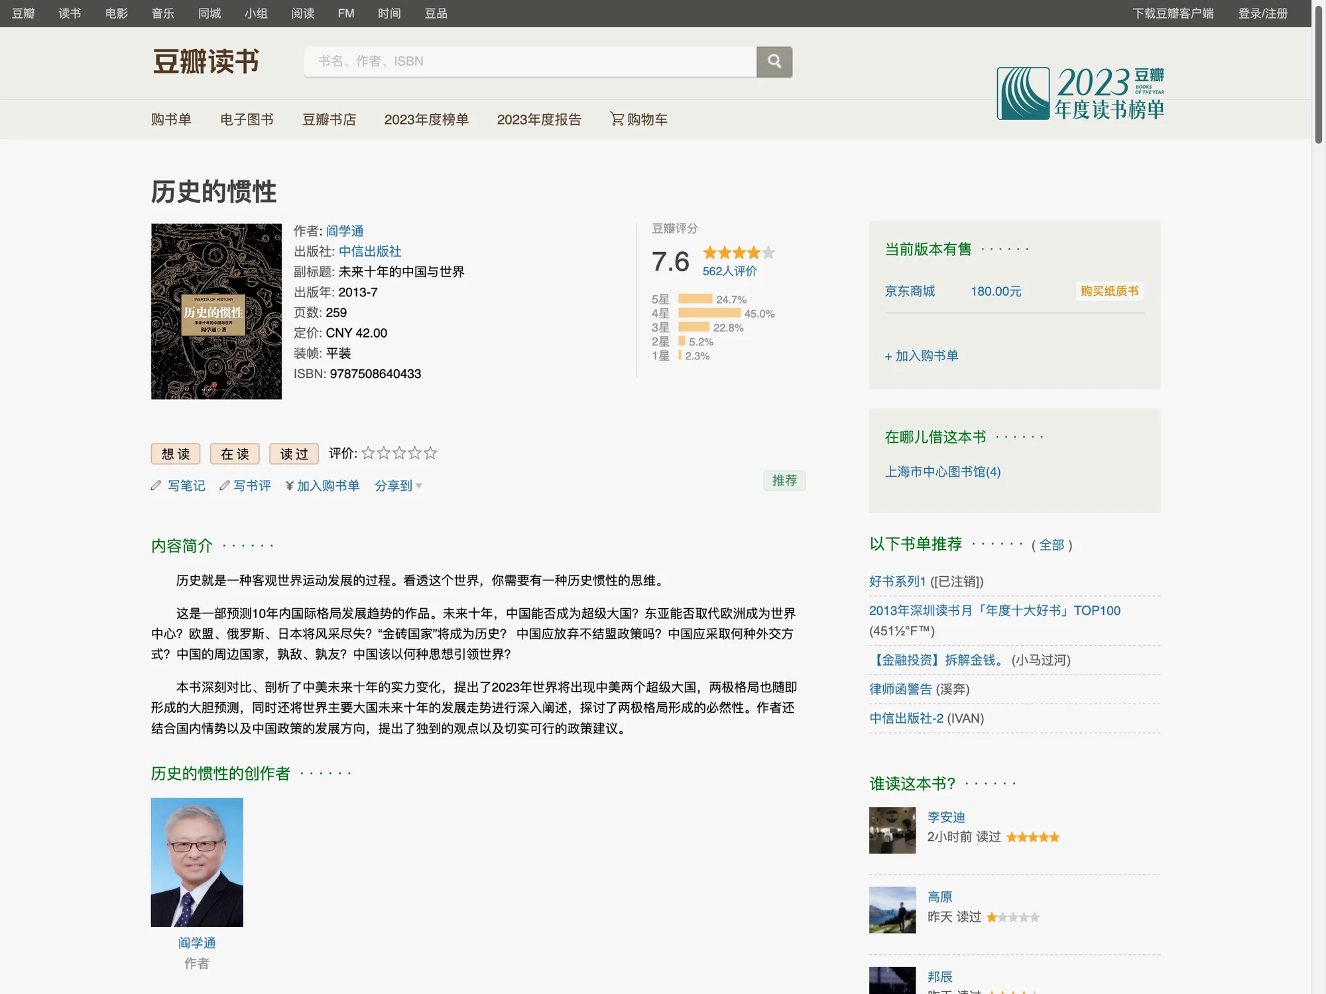Open FM in top navigation
The image size is (1326, 994).
pyautogui.click(x=346, y=13)
